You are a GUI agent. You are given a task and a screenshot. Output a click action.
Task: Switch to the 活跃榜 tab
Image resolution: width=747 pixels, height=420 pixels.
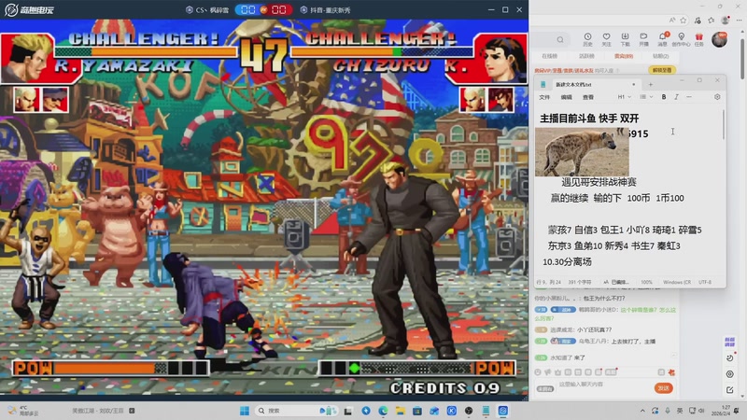coord(586,56)
